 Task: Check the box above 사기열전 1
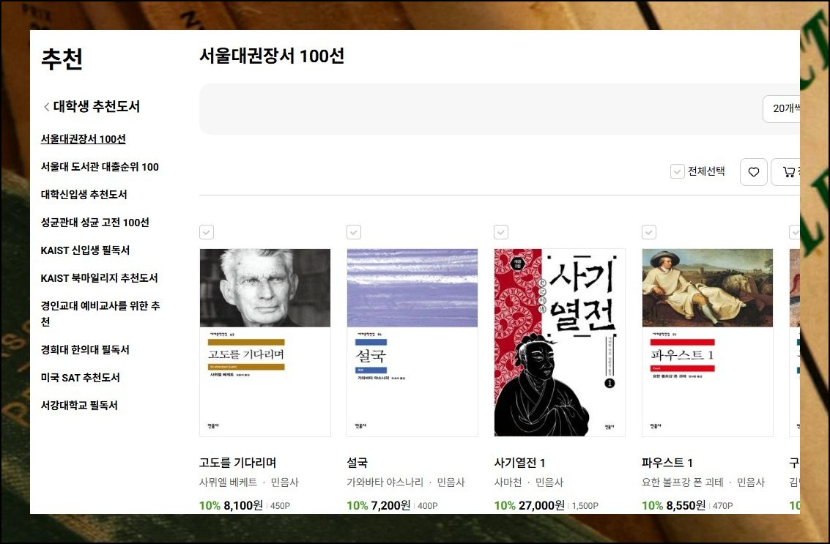501,232
